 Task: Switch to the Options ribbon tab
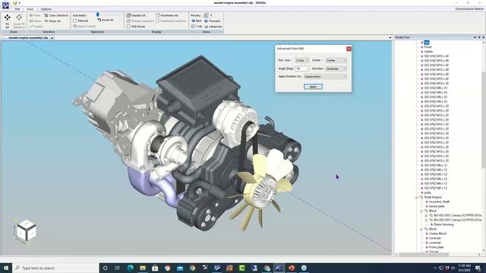(x=46, y=9)
